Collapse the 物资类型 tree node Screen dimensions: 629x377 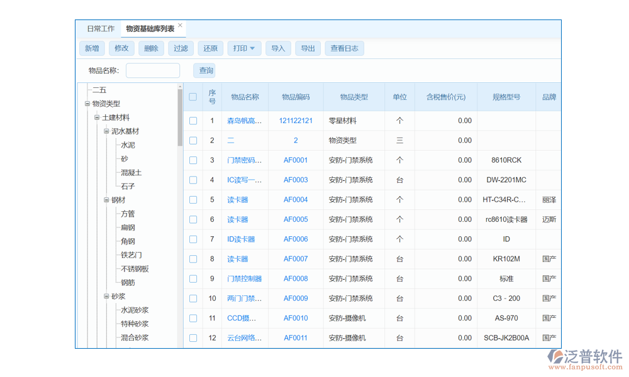tap(87, 104)
